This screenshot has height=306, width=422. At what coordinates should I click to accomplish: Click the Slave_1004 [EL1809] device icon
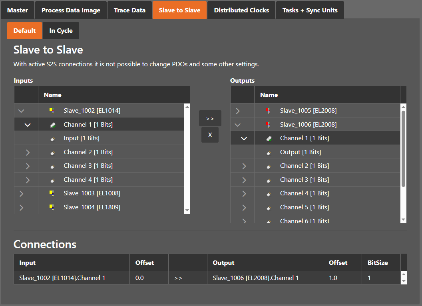coord(52,207)
